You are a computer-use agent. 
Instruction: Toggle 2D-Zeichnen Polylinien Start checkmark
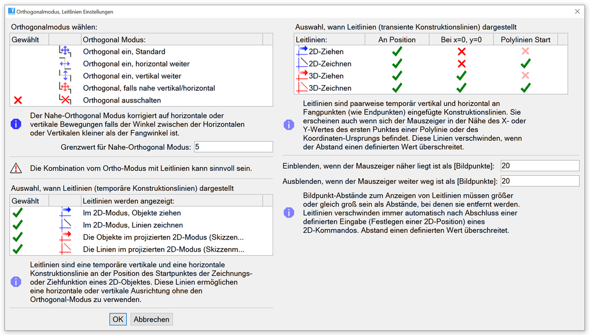pos(525,64)
